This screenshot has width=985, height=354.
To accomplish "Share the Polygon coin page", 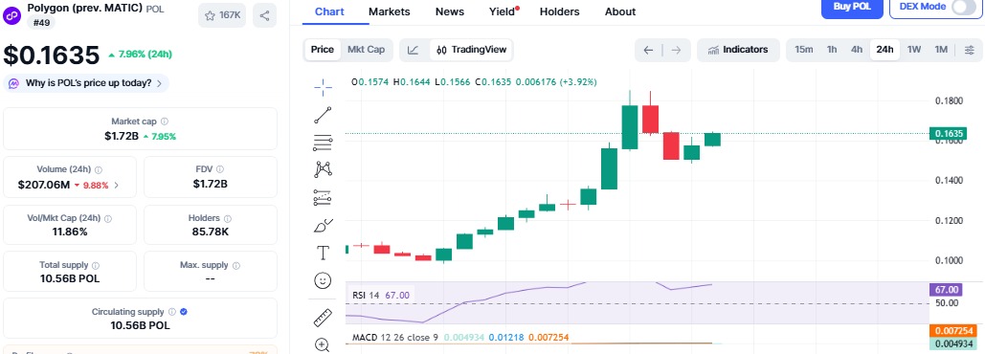I will click(x=264, y=15).
